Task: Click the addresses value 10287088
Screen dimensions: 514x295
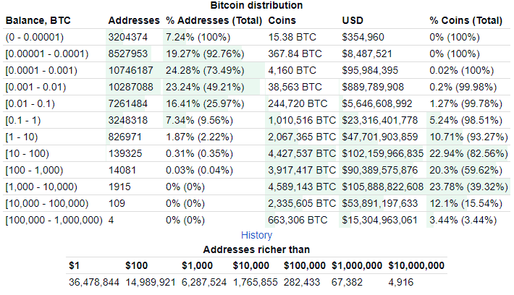Action: click(x=131, y=87)
